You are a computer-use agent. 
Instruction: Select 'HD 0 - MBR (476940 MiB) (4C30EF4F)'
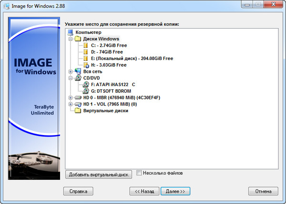pyautogui.click(x=122, y=98)
